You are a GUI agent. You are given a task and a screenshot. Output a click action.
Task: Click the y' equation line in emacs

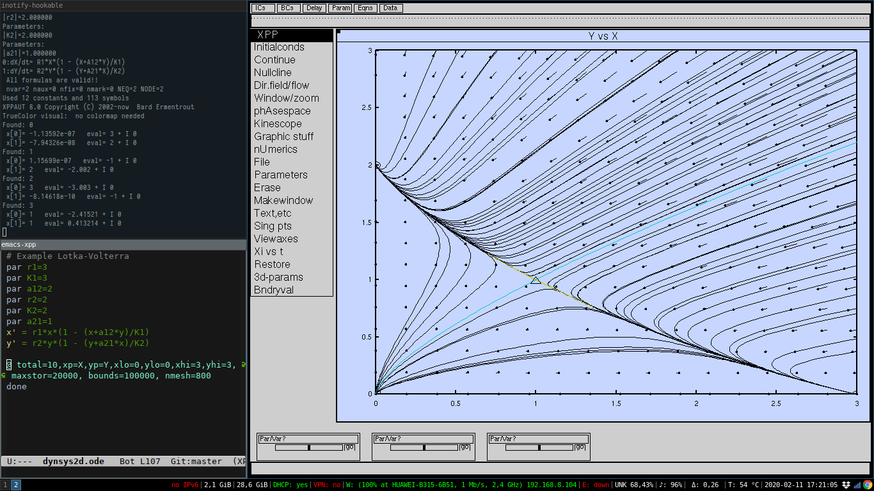coord(78,343)
